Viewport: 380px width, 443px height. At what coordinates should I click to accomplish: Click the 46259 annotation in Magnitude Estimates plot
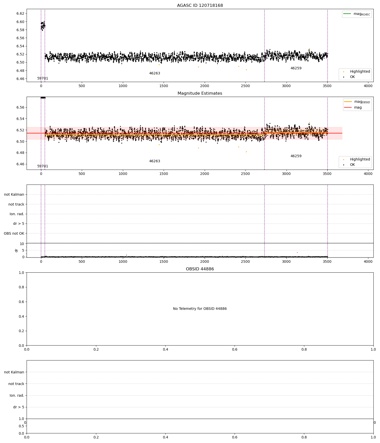pos(296,156)
